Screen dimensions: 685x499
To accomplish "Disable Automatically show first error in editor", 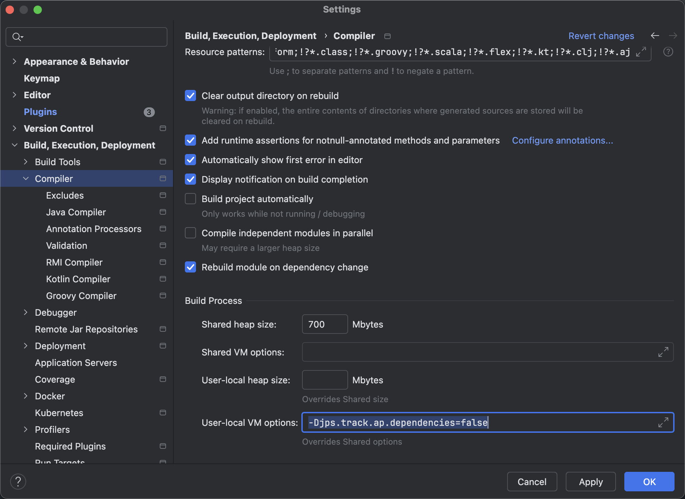I will tap(190, 160).
